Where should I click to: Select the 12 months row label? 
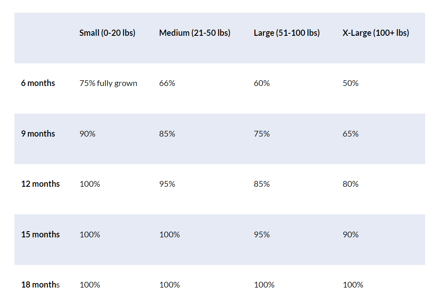pyautogui.click(x=40, y=184)
